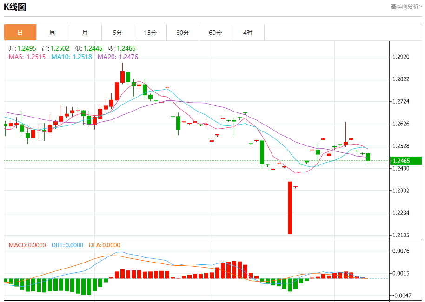Open the 4时 timeframe tab
This screenshot has height=302, width=425.
248,33
